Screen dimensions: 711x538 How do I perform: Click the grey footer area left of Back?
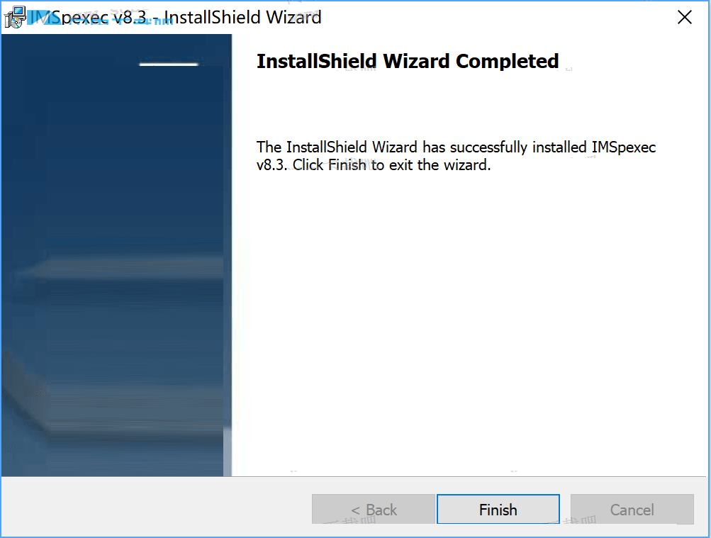(x=156, y=508)
